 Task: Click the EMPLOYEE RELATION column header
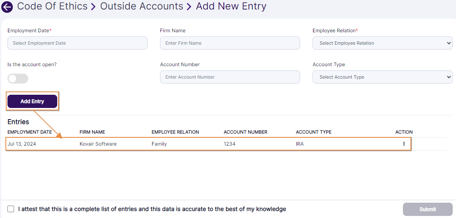[175, 132]
